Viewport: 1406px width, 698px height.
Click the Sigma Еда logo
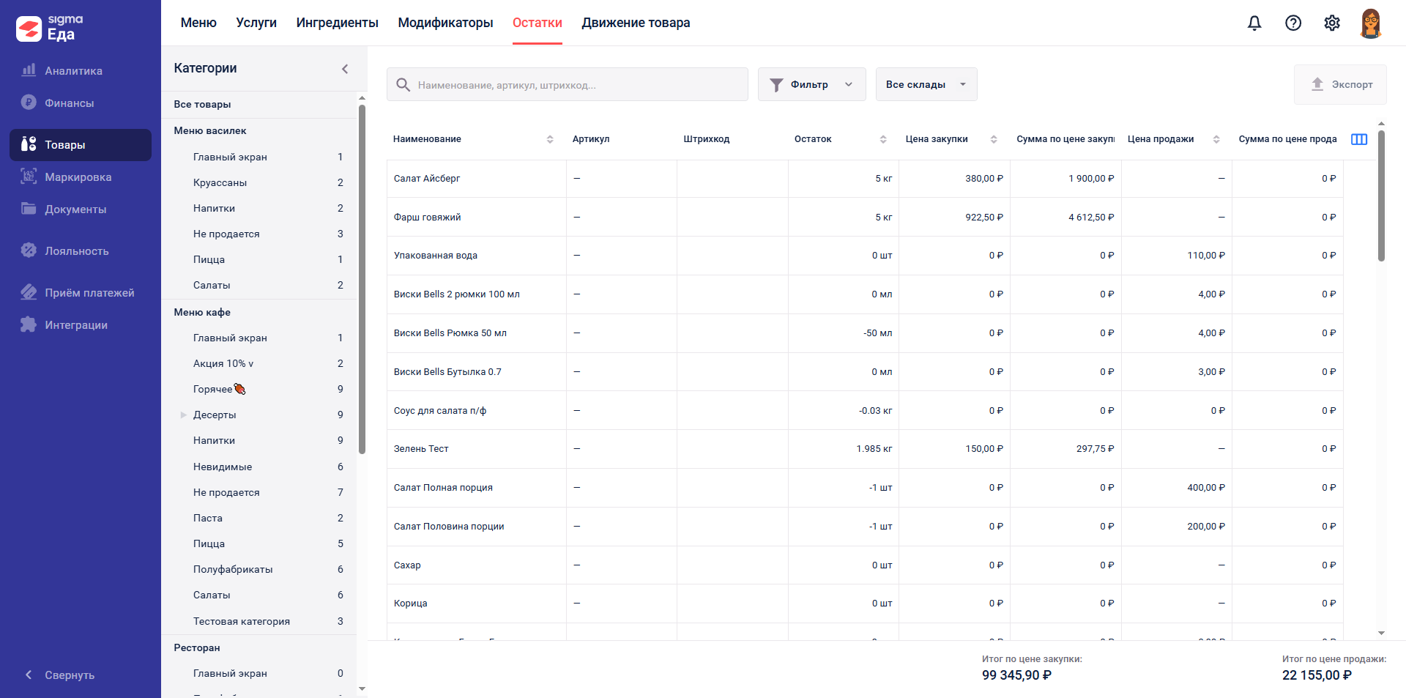[50, 28]
